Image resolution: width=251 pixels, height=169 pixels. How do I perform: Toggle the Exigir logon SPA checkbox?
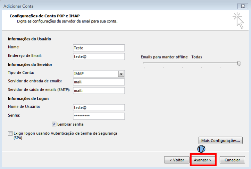pos(10,133)
